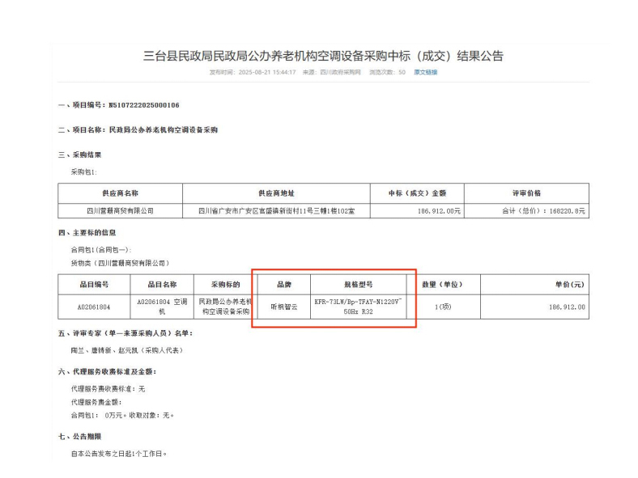Click the bid amount cell 186,912.00元
Screen dimensions: 638x478
point(417,211)
